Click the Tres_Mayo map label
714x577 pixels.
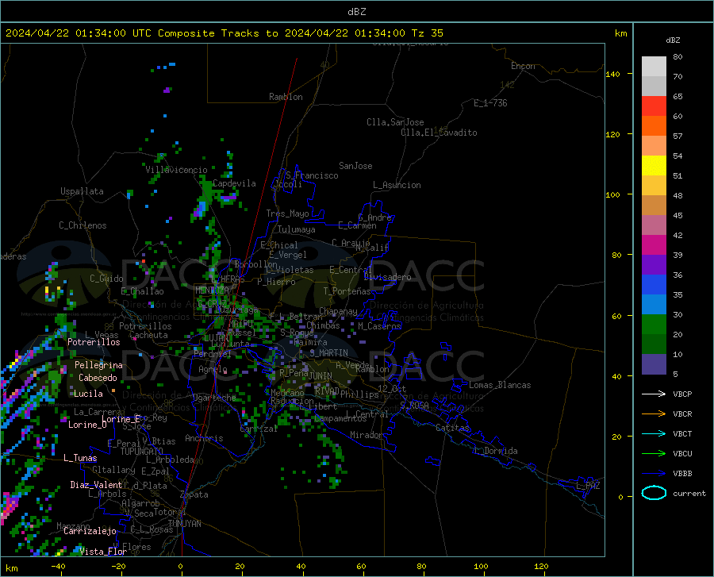(287, 213)
